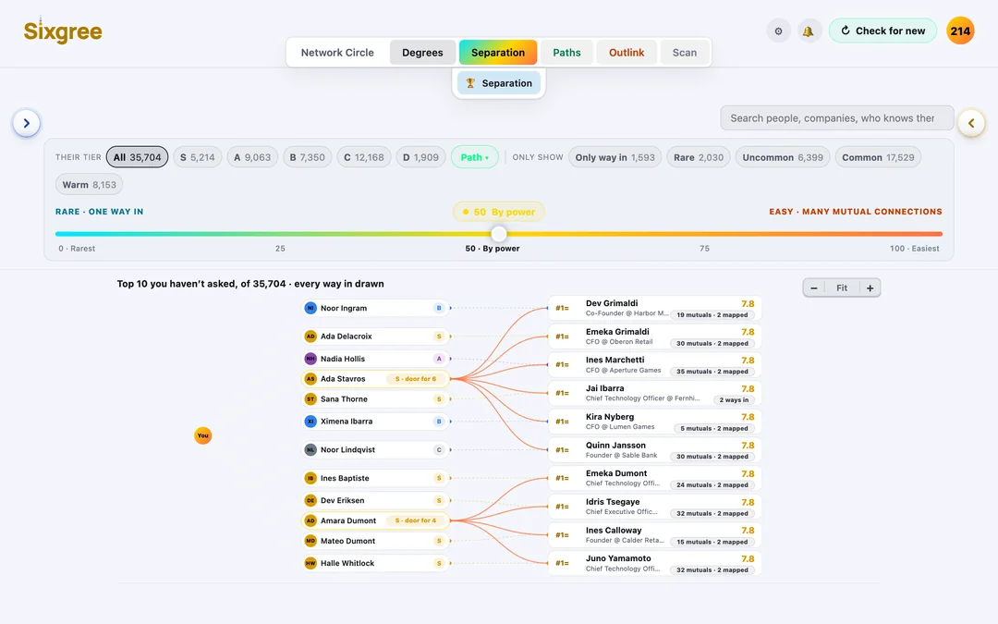The width and height of the screenshot is (998, 624).
Task: Select the Warm 8,153 filter chip
Action: pyautogui.click(x=89, y=185)
